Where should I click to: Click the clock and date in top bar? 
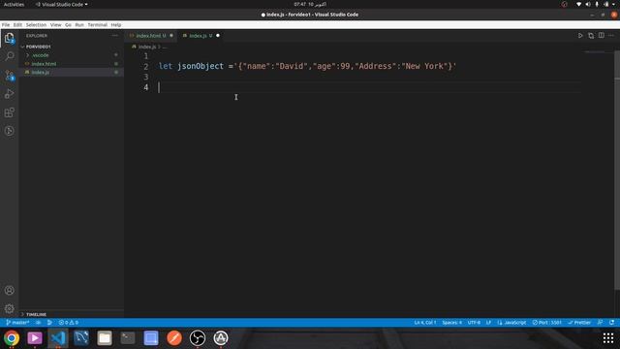pyautogui.click(x=310, y=4)
